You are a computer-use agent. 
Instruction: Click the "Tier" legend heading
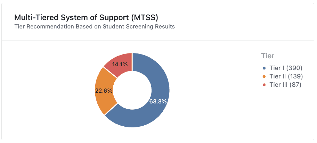(268, 56)
